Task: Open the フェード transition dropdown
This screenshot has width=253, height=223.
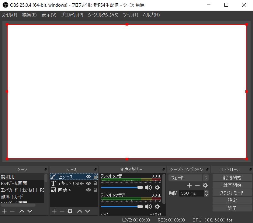Action: [189, 178]
